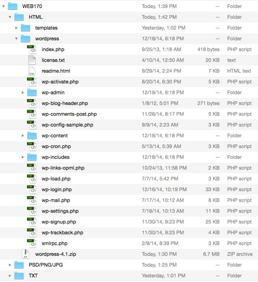The height and width of the screenshot is (282, 258).
Task: Select the file name wp-load.php
Action: 56,179
